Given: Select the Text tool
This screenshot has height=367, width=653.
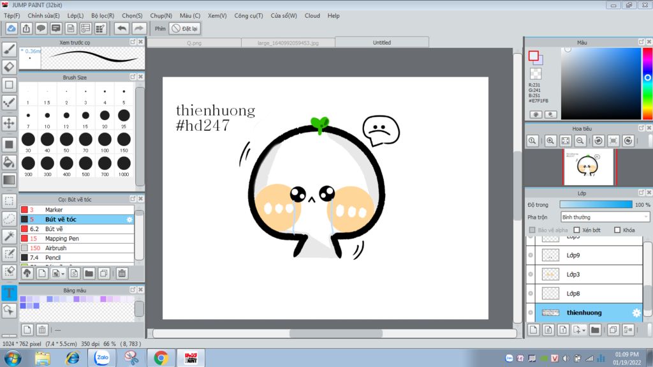Looking at the screenshot, I should tap(9, 293).
